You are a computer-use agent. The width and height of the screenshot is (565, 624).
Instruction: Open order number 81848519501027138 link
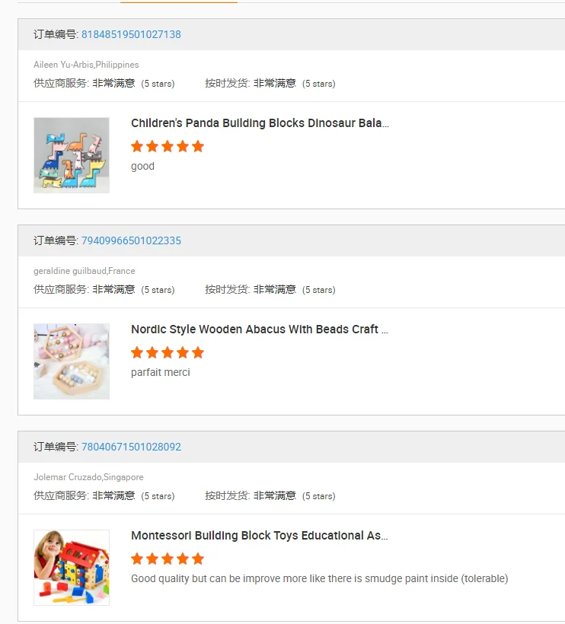(x=131, y=34)
